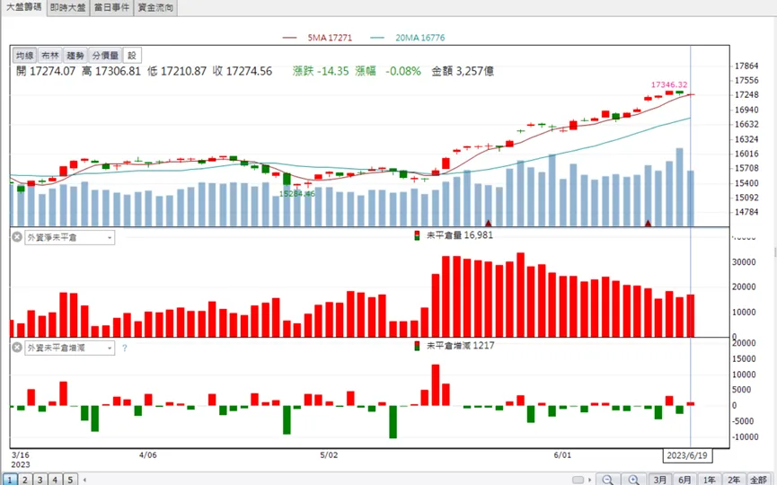Select page 5 at the bottom

coord(70,480)
